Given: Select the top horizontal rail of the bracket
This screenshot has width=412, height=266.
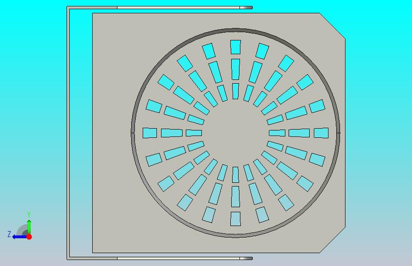Looking at the screenshot, I should click(160, 8).
